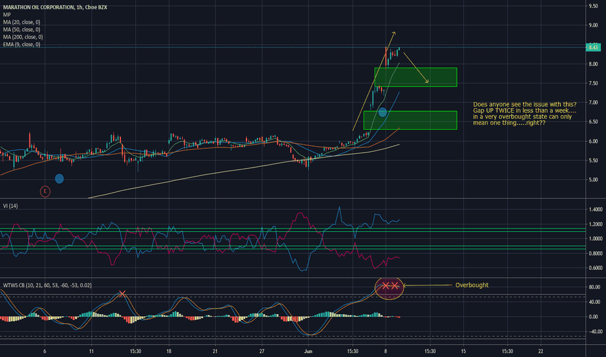
Task: Click the 9.50 price axis label
Action: point(593,6)
